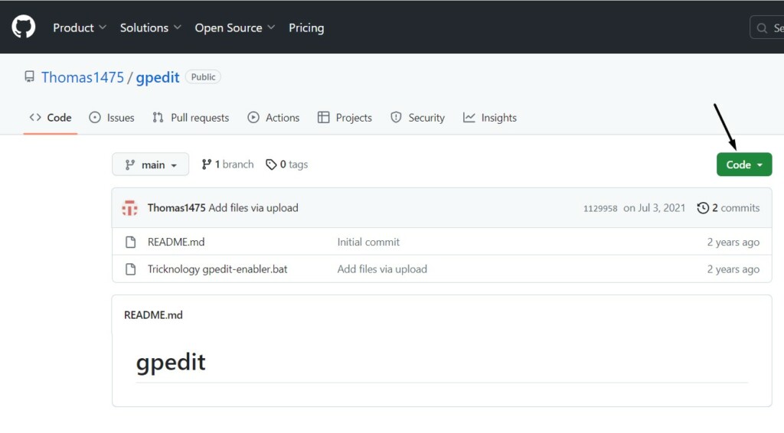Switch to the Issues tab
This screenshot has width=784, height=433.
pos(112,118)
